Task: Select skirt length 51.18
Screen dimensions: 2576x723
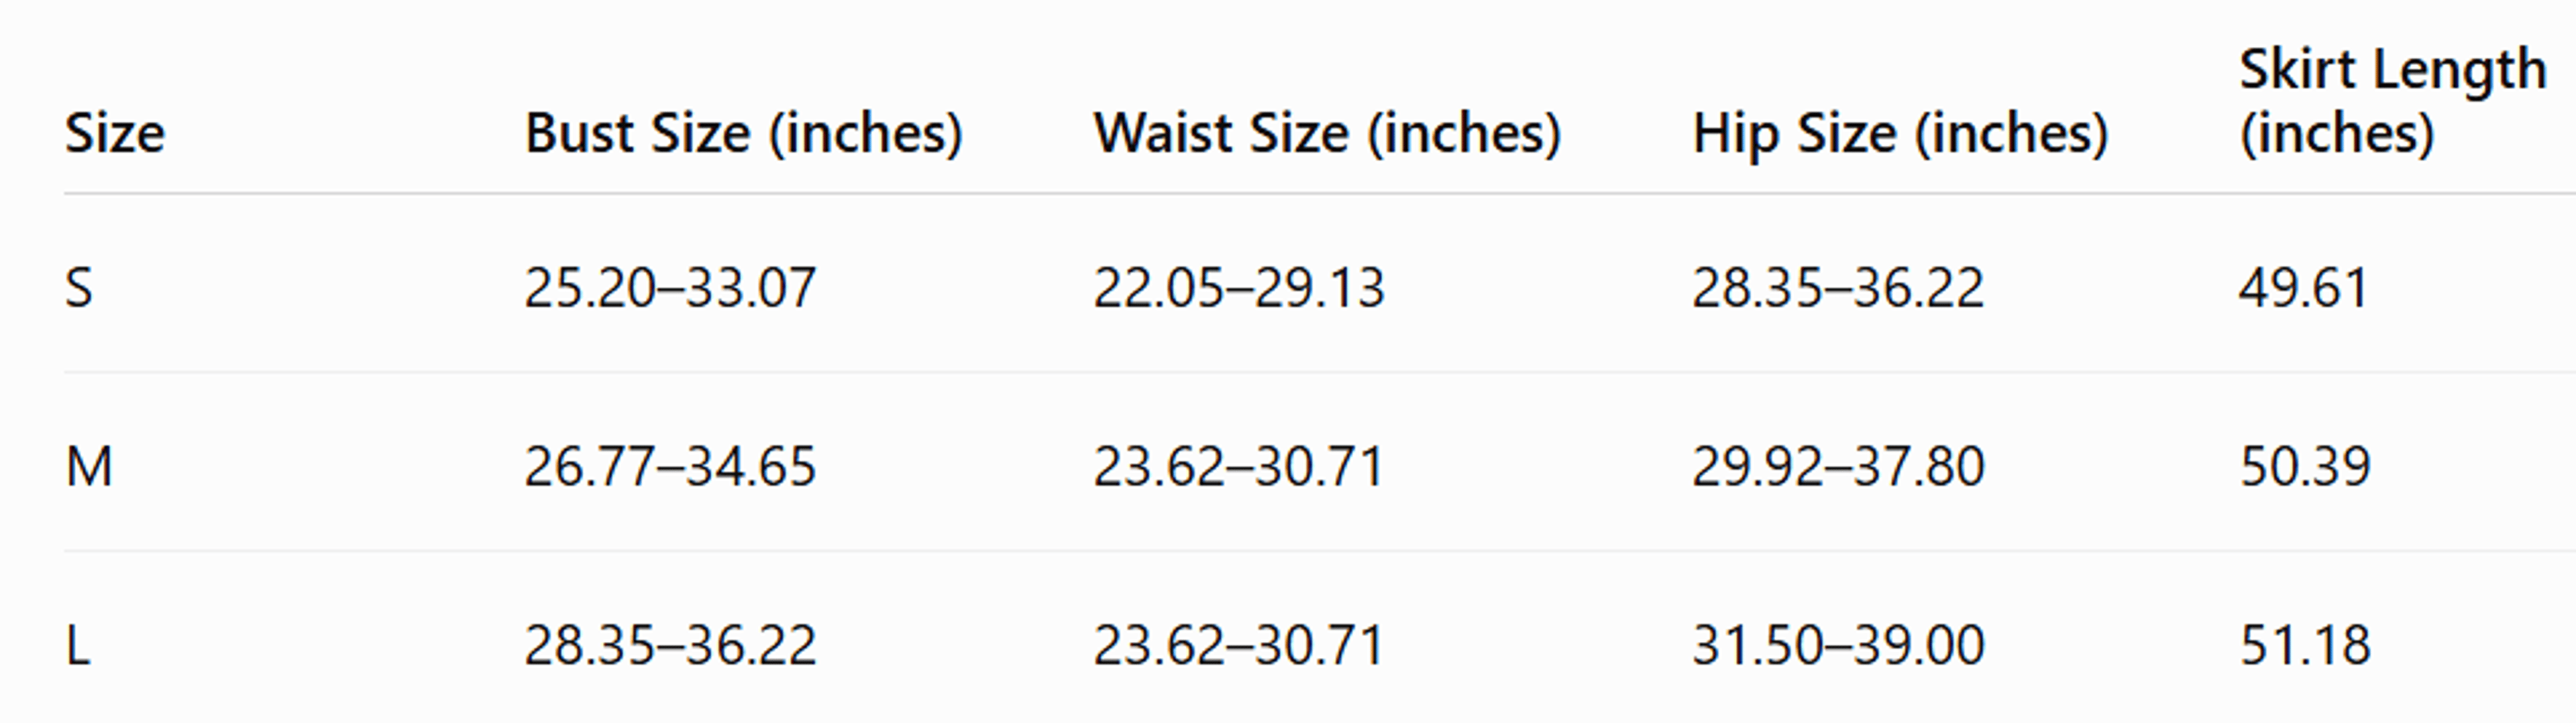Action: pos(2305,645)
